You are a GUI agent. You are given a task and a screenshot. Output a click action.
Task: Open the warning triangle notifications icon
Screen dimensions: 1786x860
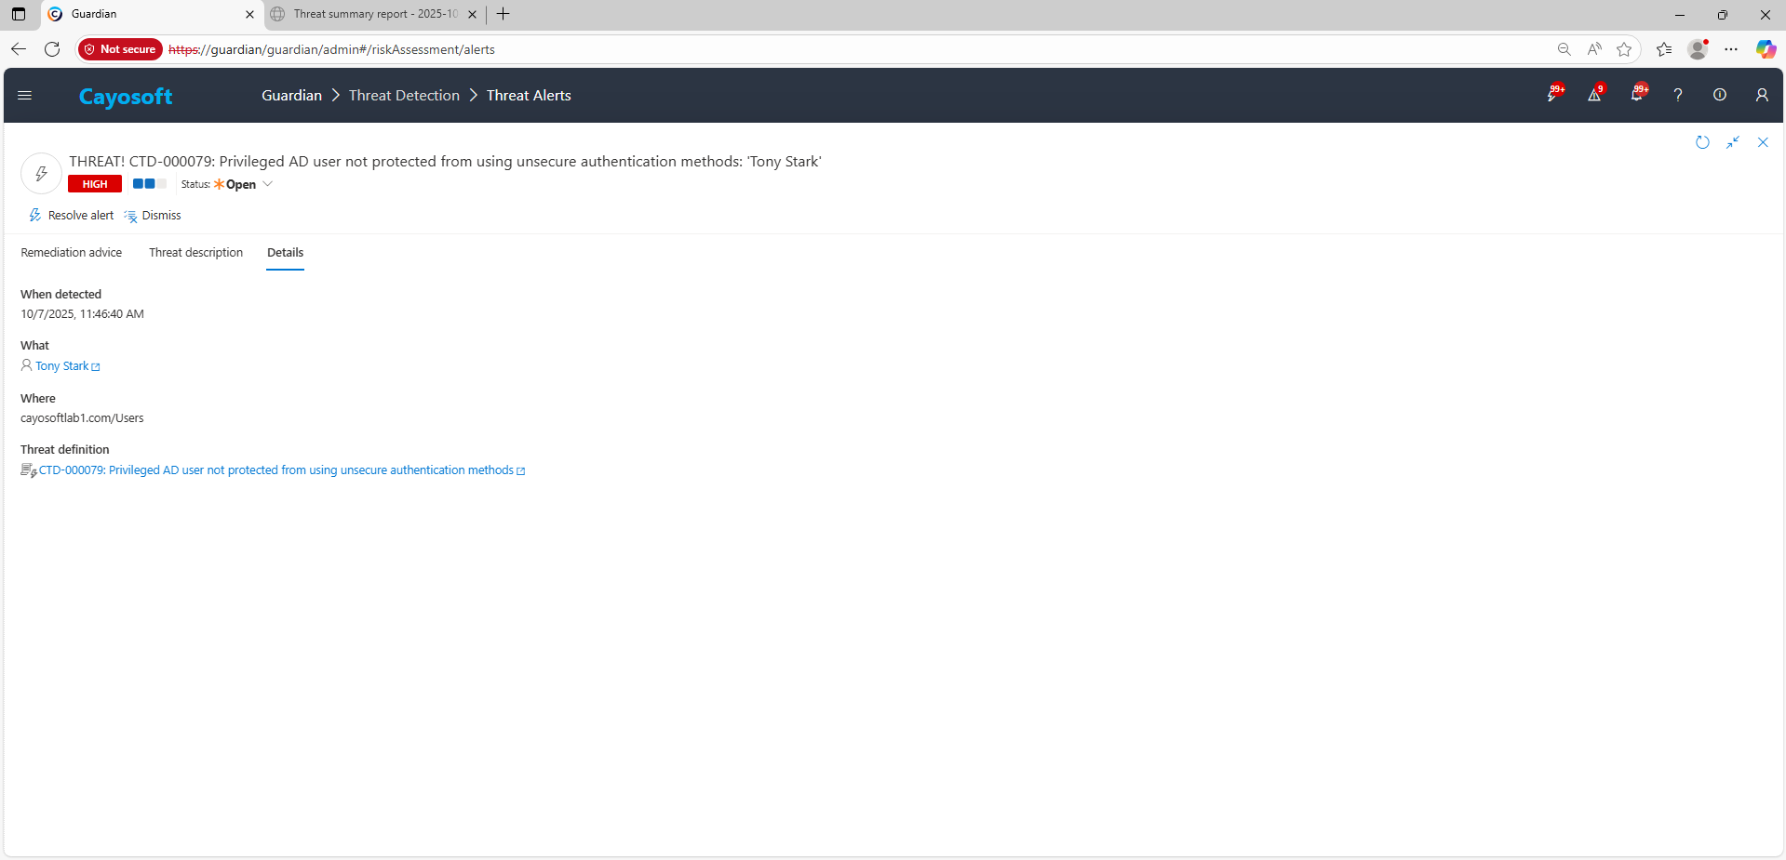point(1594,95)
